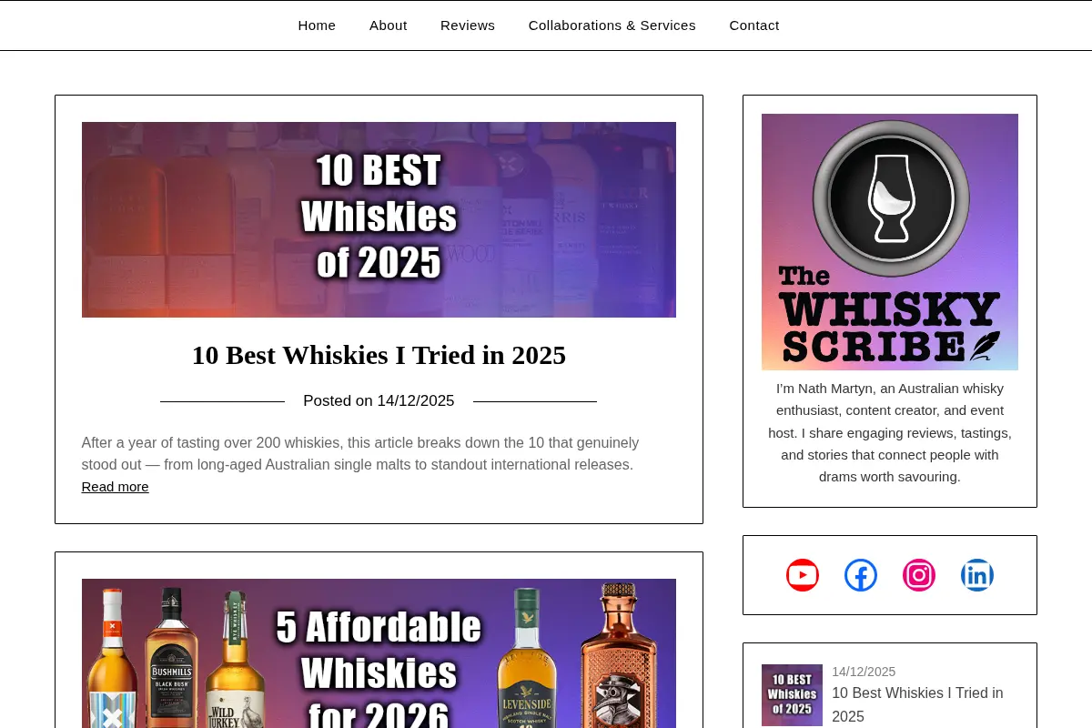The width and height of the screenshot is (1092, 728).
Task: Open the YouTube social icon
Action: click(x=803, y=575)
